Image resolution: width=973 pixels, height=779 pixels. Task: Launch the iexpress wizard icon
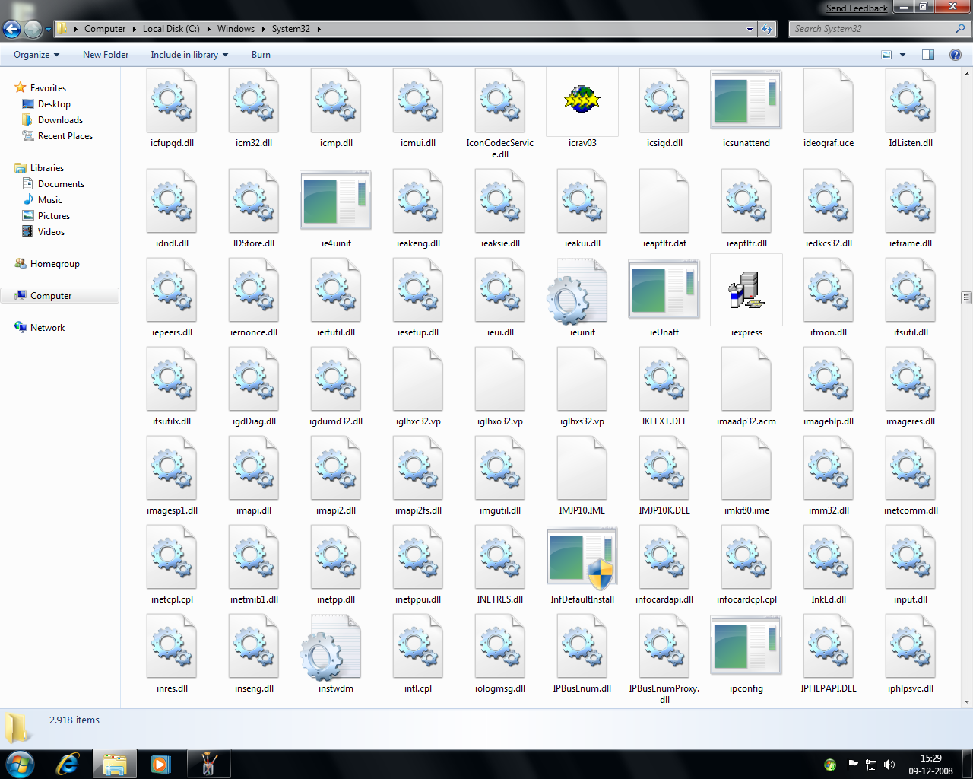(746, 290)
